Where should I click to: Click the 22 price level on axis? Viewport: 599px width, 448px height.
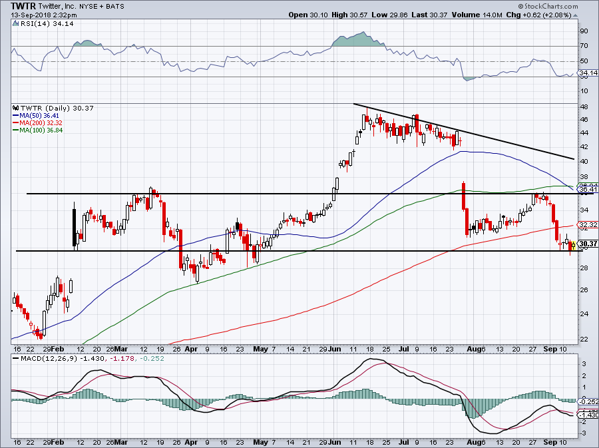[584, 339]
